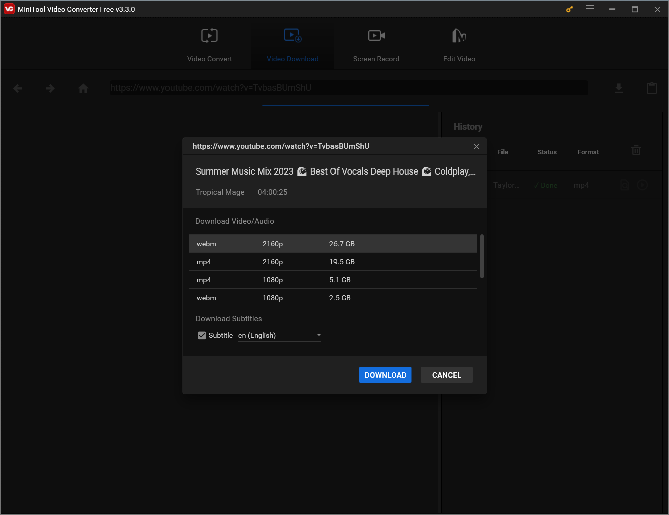The height and width of the screenshot is (515, 669).
Task: Click the blue DOWNLOAD button
Action: coord(385,375)
